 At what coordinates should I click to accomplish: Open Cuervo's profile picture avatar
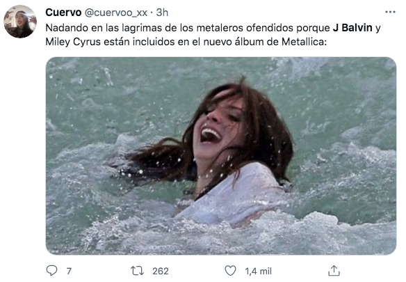coord(20,22)
